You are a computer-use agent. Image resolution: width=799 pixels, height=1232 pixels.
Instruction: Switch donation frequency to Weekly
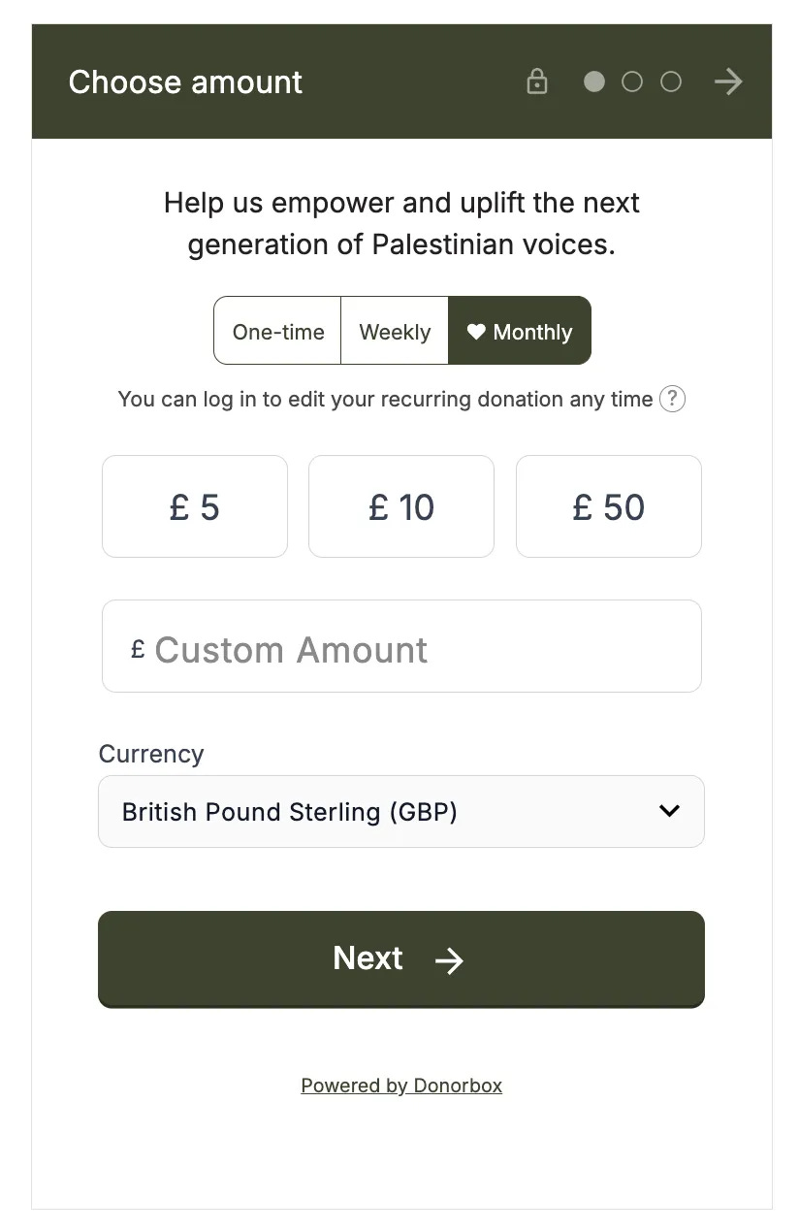(395, 331)
